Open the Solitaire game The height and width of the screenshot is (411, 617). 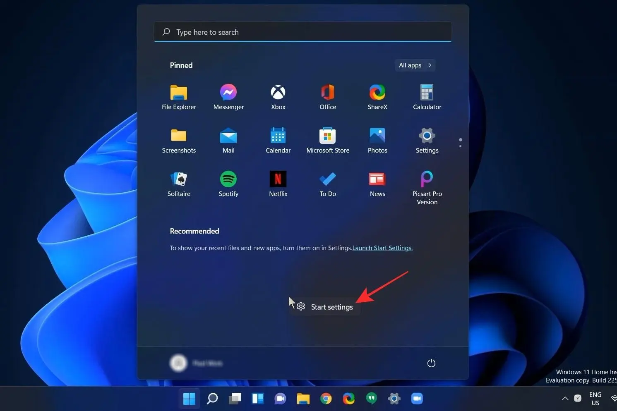[179, 184]
